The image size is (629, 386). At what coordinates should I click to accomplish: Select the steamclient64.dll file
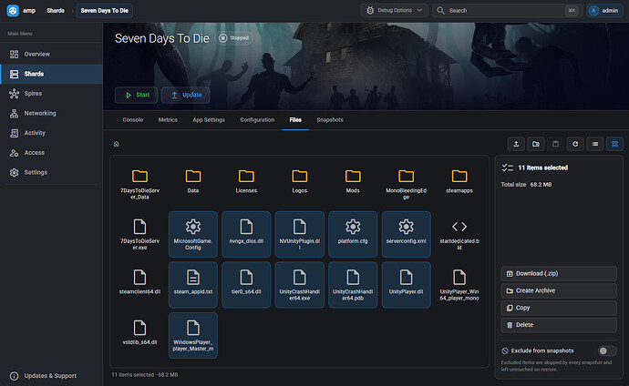(139, 285)
